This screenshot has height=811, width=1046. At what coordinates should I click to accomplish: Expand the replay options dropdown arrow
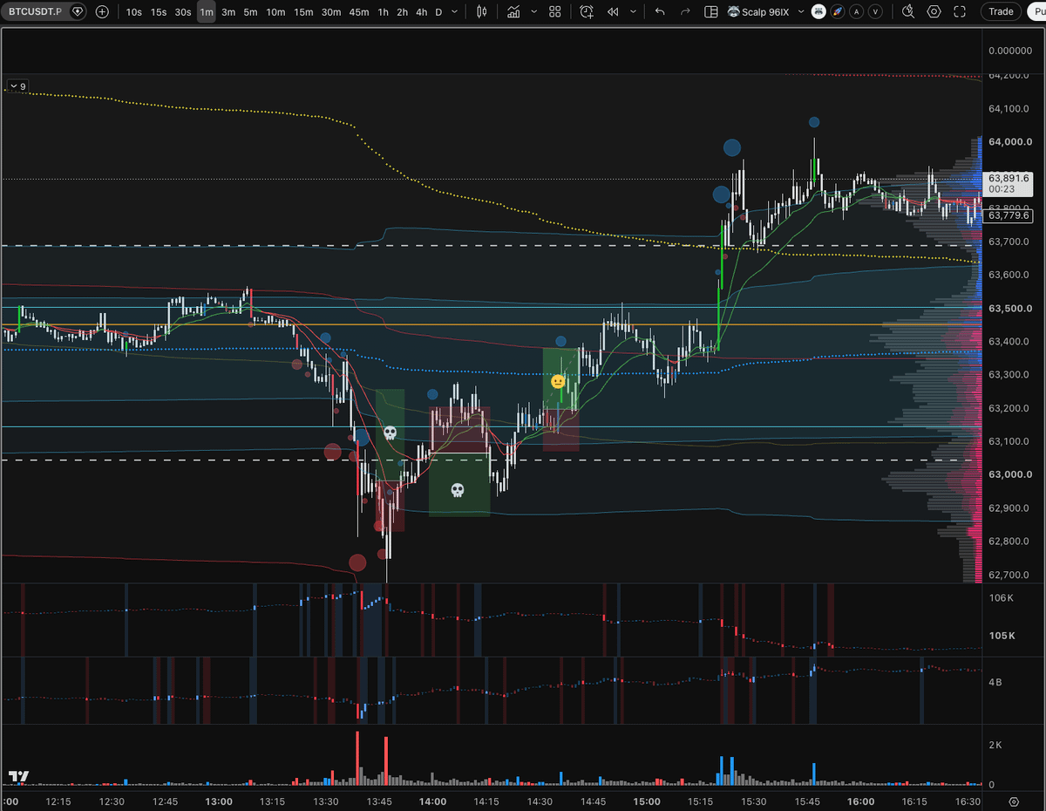[634, 11]
